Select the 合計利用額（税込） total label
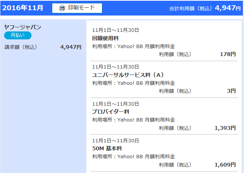Viewport: 244px width, 173px height. (191, 8)
